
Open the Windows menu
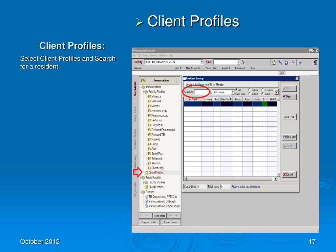tap(163, 55)
